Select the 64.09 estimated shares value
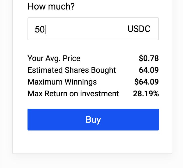 click(x=149, y=70)
